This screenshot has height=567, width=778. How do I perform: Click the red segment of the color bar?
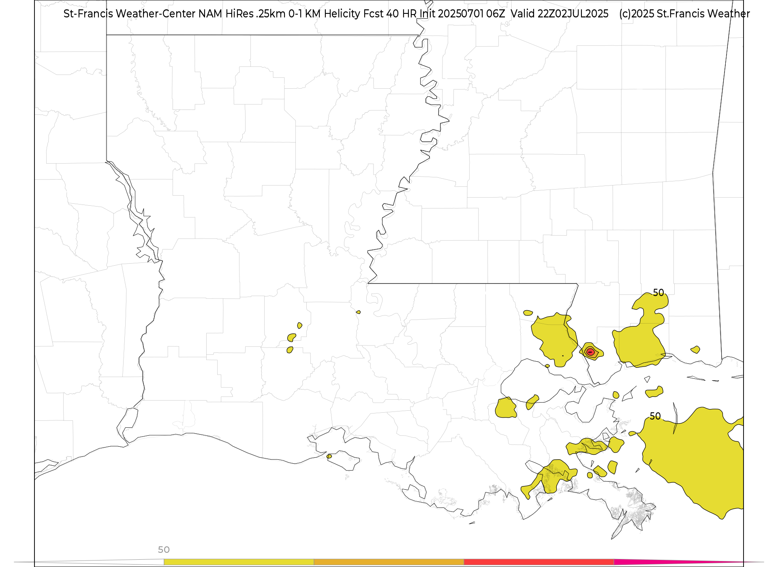[539, 562]
